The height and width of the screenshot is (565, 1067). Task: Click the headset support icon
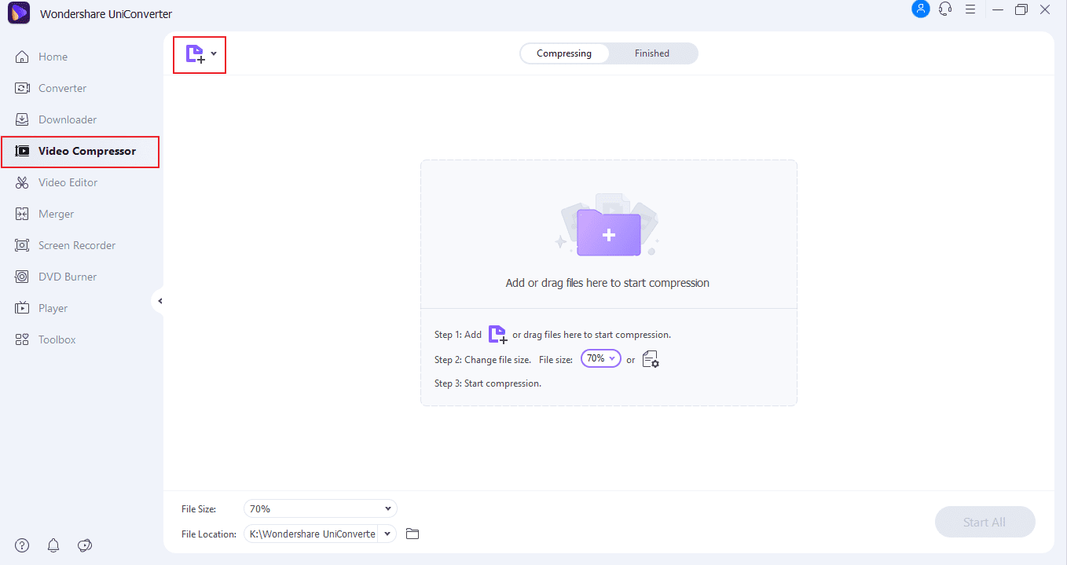945,9
